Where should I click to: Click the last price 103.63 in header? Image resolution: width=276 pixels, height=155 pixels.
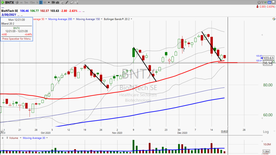55,11
